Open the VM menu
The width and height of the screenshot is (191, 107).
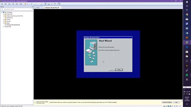tap(13, 4)
